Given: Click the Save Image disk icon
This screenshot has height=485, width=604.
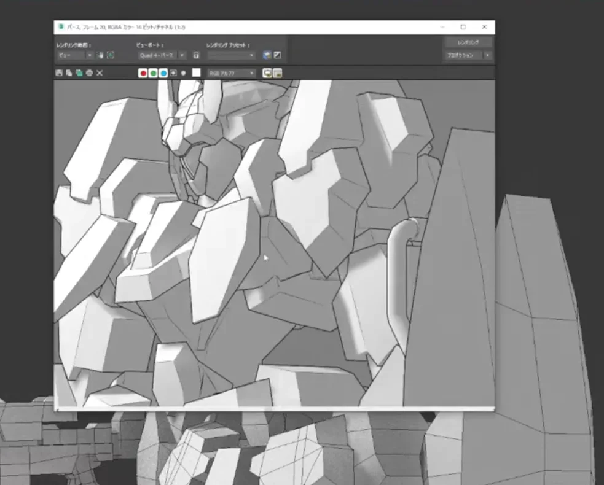Looking at the screenshot, I should (59, 73).
